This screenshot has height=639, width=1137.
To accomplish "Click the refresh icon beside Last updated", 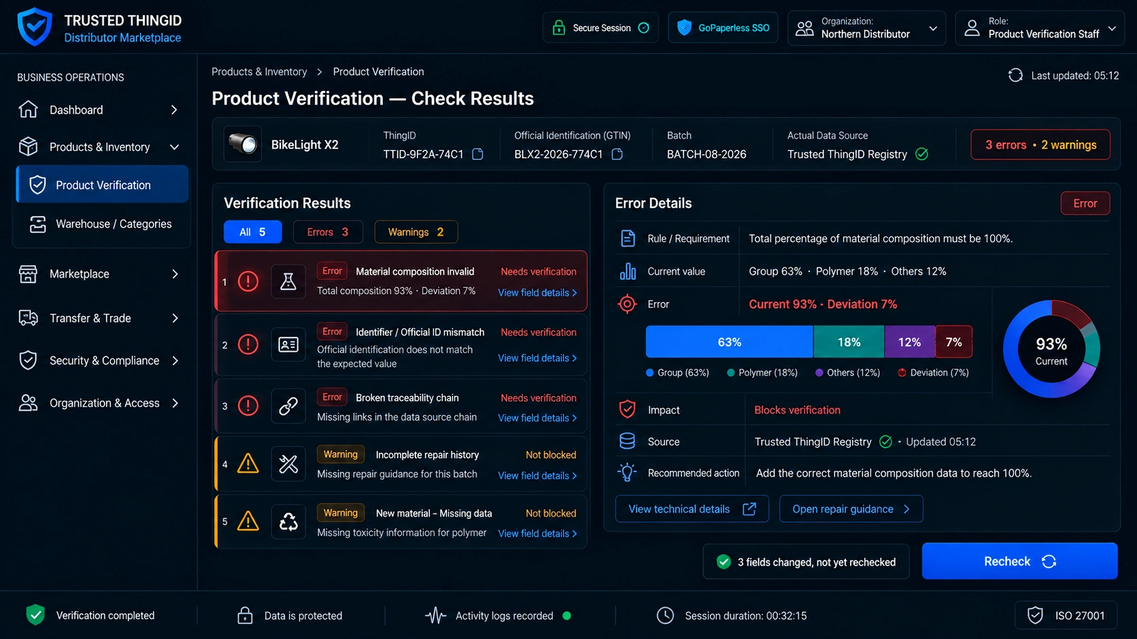I will tap(1015, 75).
